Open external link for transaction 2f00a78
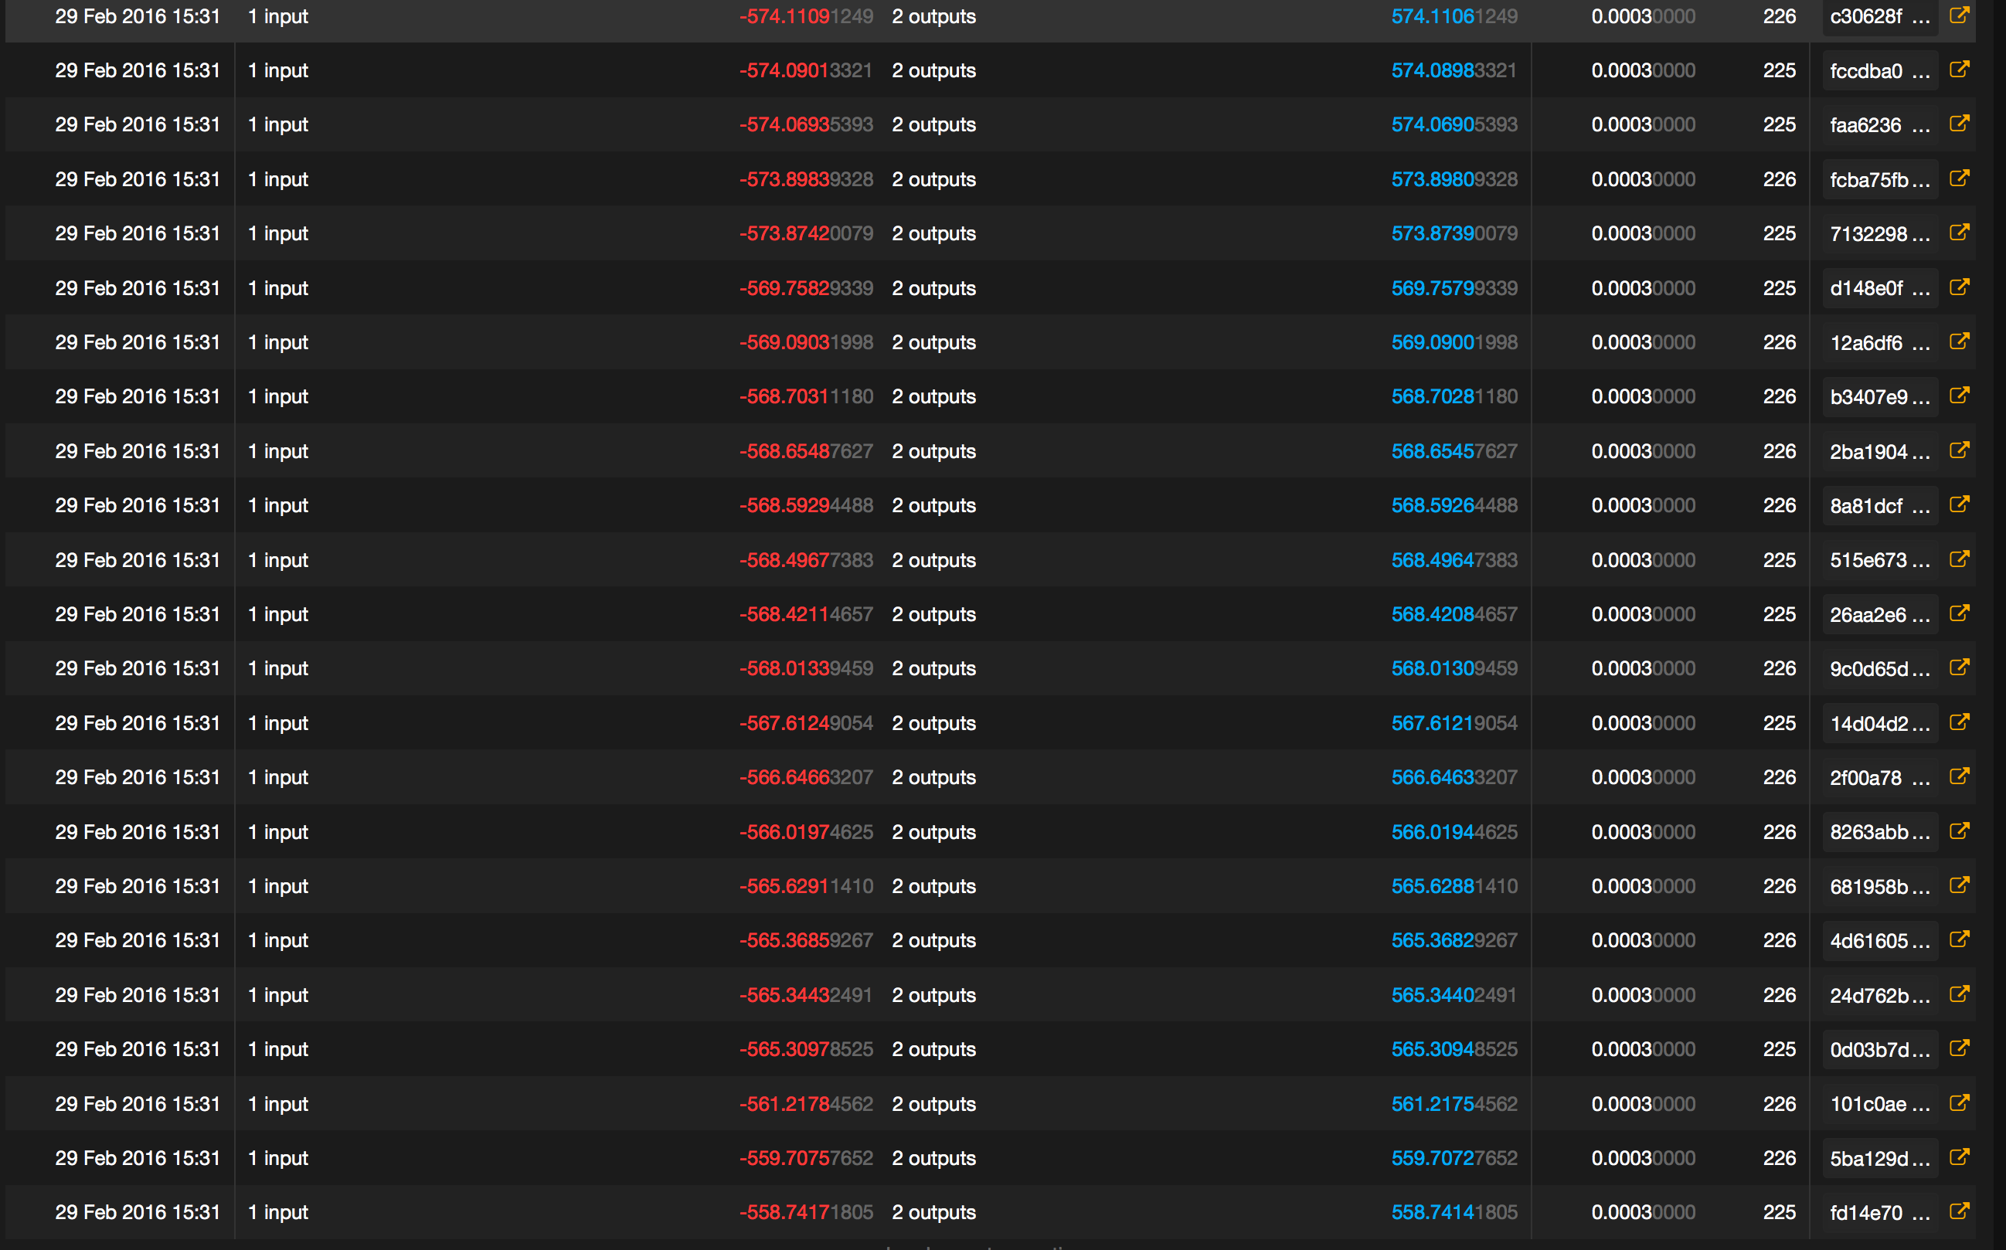 tap(1960, 777)
